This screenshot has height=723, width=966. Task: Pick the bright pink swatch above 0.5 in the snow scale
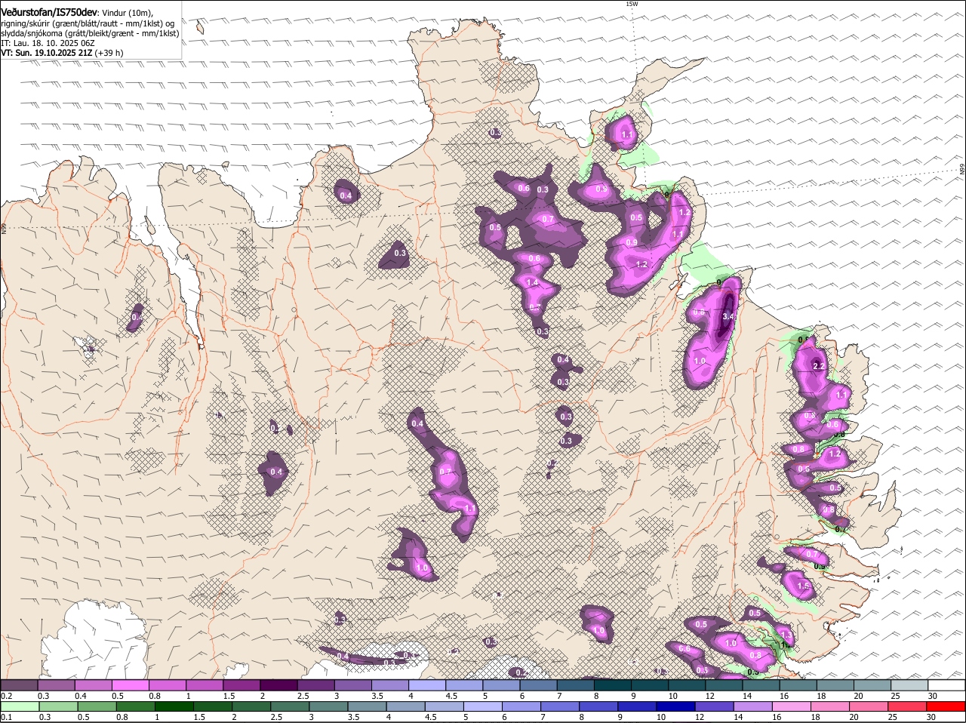pos(130,685)
